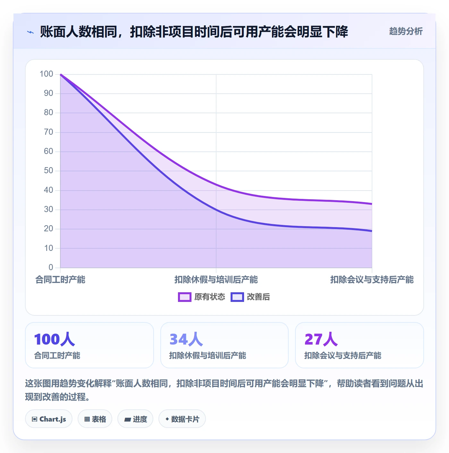Select the Chart.js tag chip
449x453 pixels.
49,419
